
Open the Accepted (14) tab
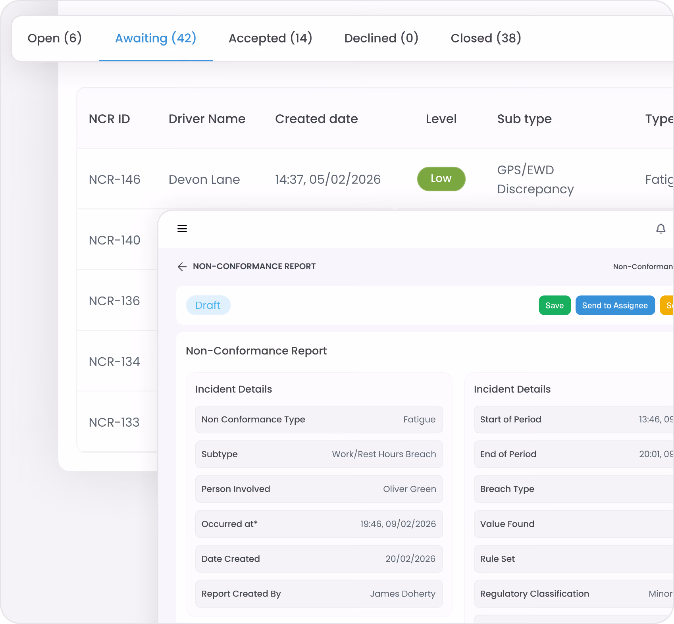tap(270, 38)
